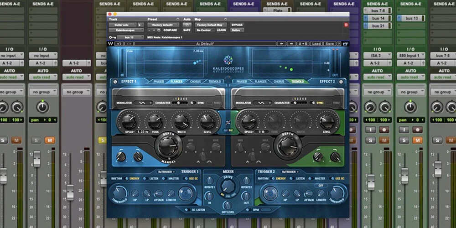Click the redo arrow in Waves toolbar
The image size is (456, 228).
[129, 44]
